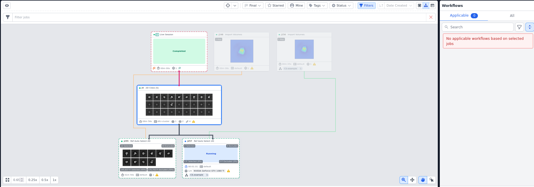534x187 pixels.
Task: Click the dfci-cluster lane label on J4
Action: coord(163,121)
